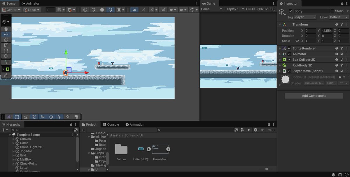Click Add Component button
The image size is (350, 177).
(314, 96)
